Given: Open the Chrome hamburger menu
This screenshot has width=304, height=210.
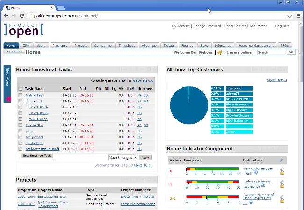Looking at the screenshot, I should click(x=298, y=16).
